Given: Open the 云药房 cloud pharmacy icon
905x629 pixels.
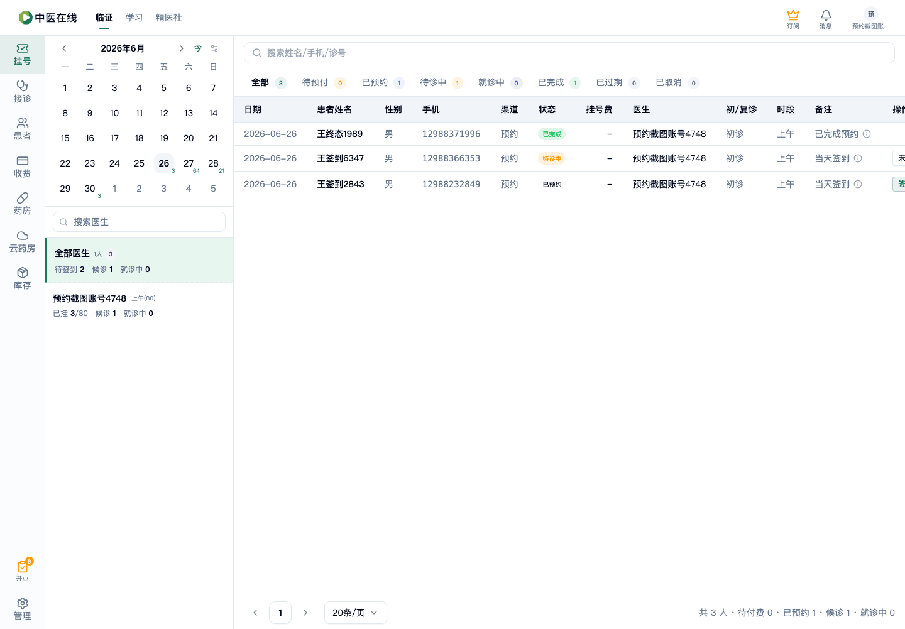Looking at the screenshot, I should point(22,242).
